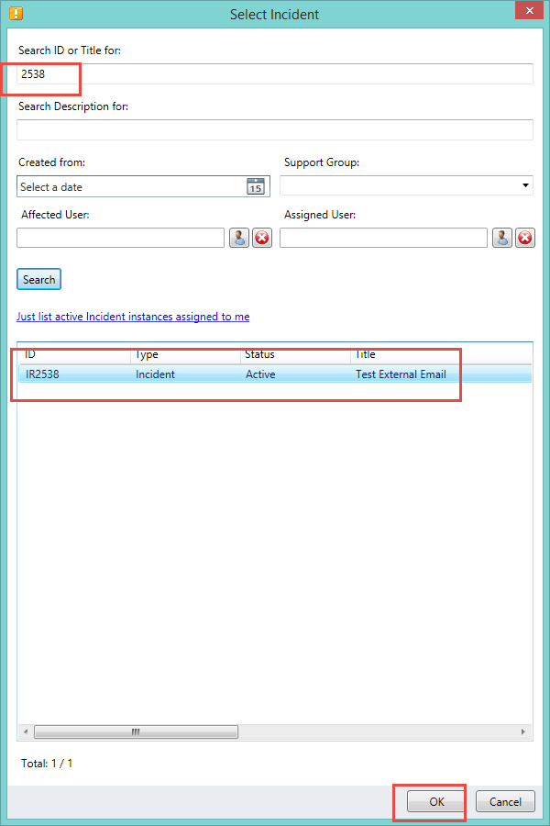Click the horizontal scrollbar right arrow
The height and width of the screenshot is (826, 550).
point(523,732)
